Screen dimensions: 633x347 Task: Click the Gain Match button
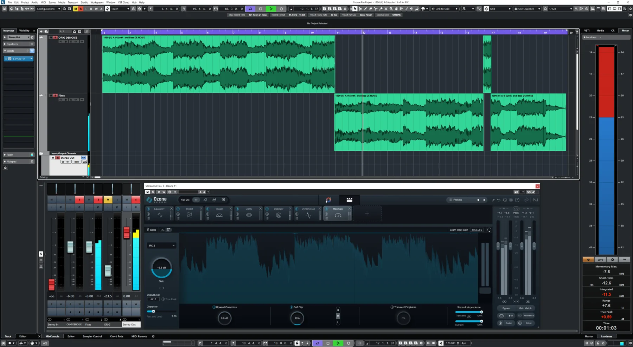point(525,308)
